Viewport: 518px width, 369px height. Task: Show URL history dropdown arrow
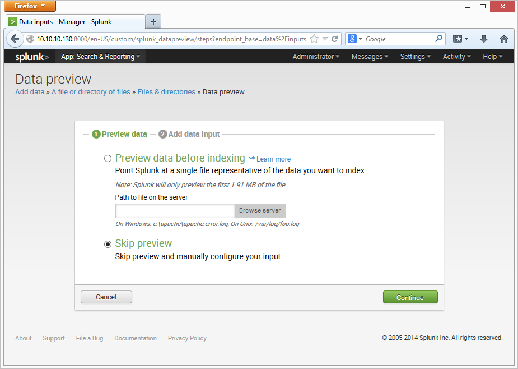pyautogui.click(x=325, y=39)
